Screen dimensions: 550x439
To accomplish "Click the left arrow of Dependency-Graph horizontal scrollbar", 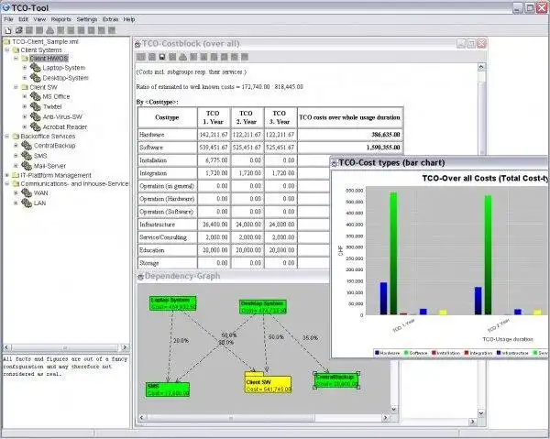I will 142,418.
